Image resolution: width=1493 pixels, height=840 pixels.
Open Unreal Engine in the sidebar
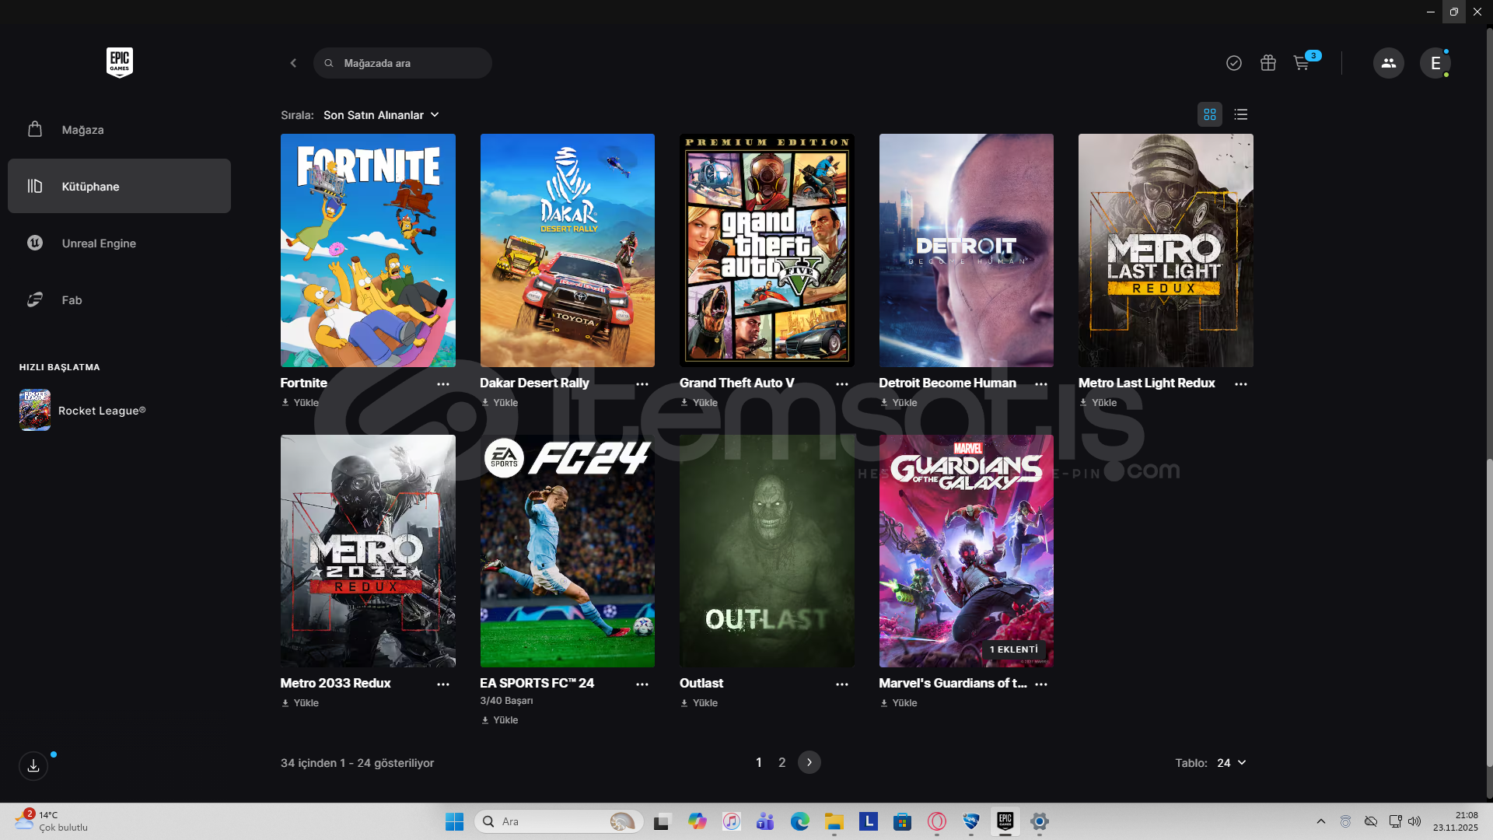coord(99,243)
